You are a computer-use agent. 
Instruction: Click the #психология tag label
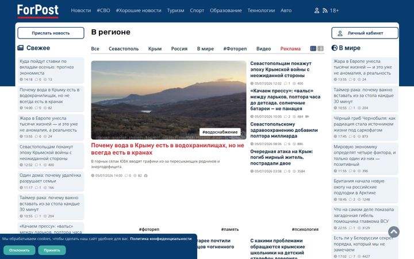305,230
